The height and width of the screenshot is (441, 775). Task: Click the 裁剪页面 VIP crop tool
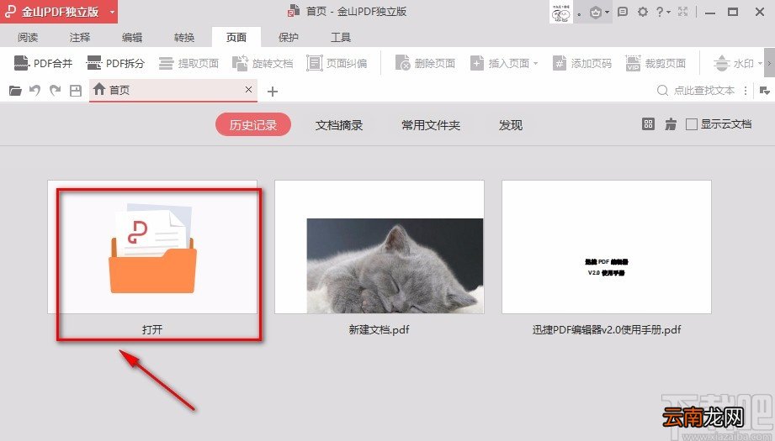(x=656, y=63)
